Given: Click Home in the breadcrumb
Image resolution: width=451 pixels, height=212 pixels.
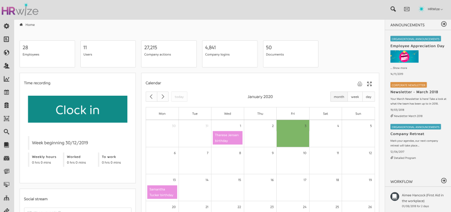Looking at the screenshot, I should (x=30, y=25).
